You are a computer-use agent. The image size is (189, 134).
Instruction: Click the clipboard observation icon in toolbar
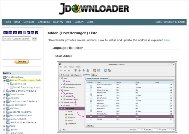point(94,71)
